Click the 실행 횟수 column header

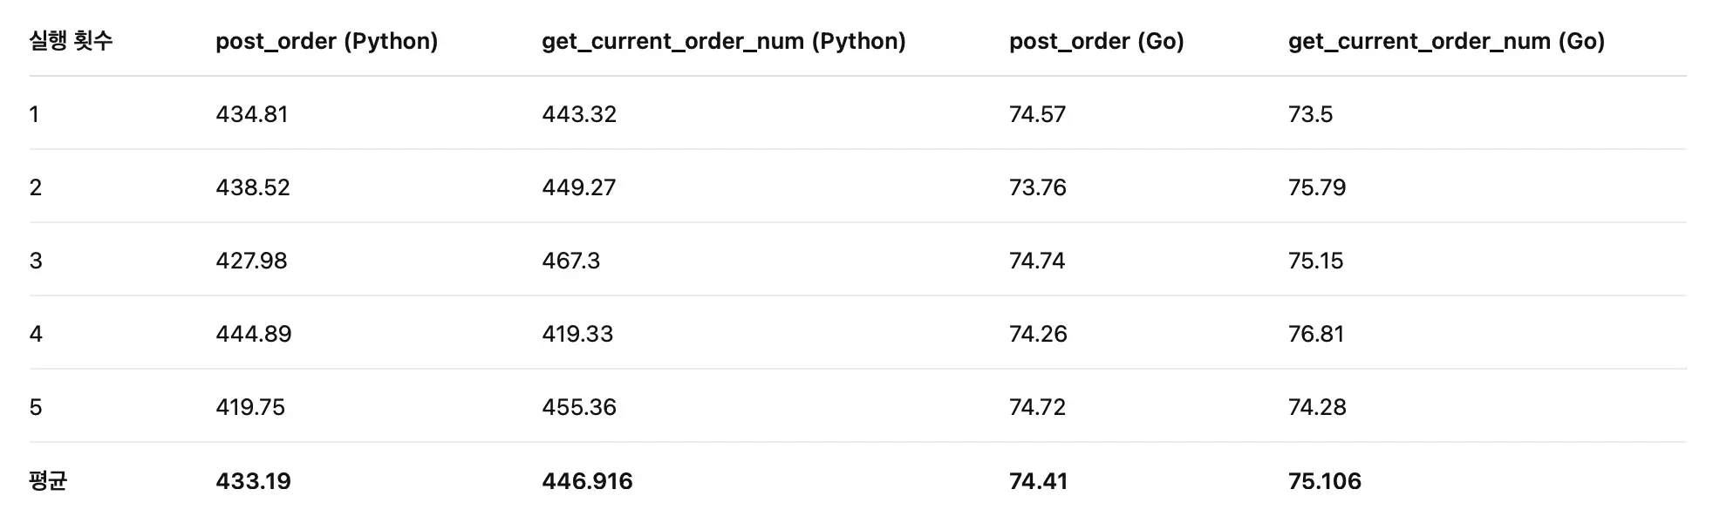pyautogui.click(x=71, y=41)
